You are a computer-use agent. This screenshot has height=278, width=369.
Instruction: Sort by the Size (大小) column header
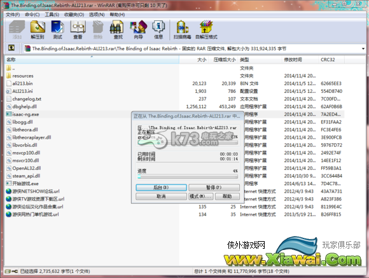[x=193, y=60]
